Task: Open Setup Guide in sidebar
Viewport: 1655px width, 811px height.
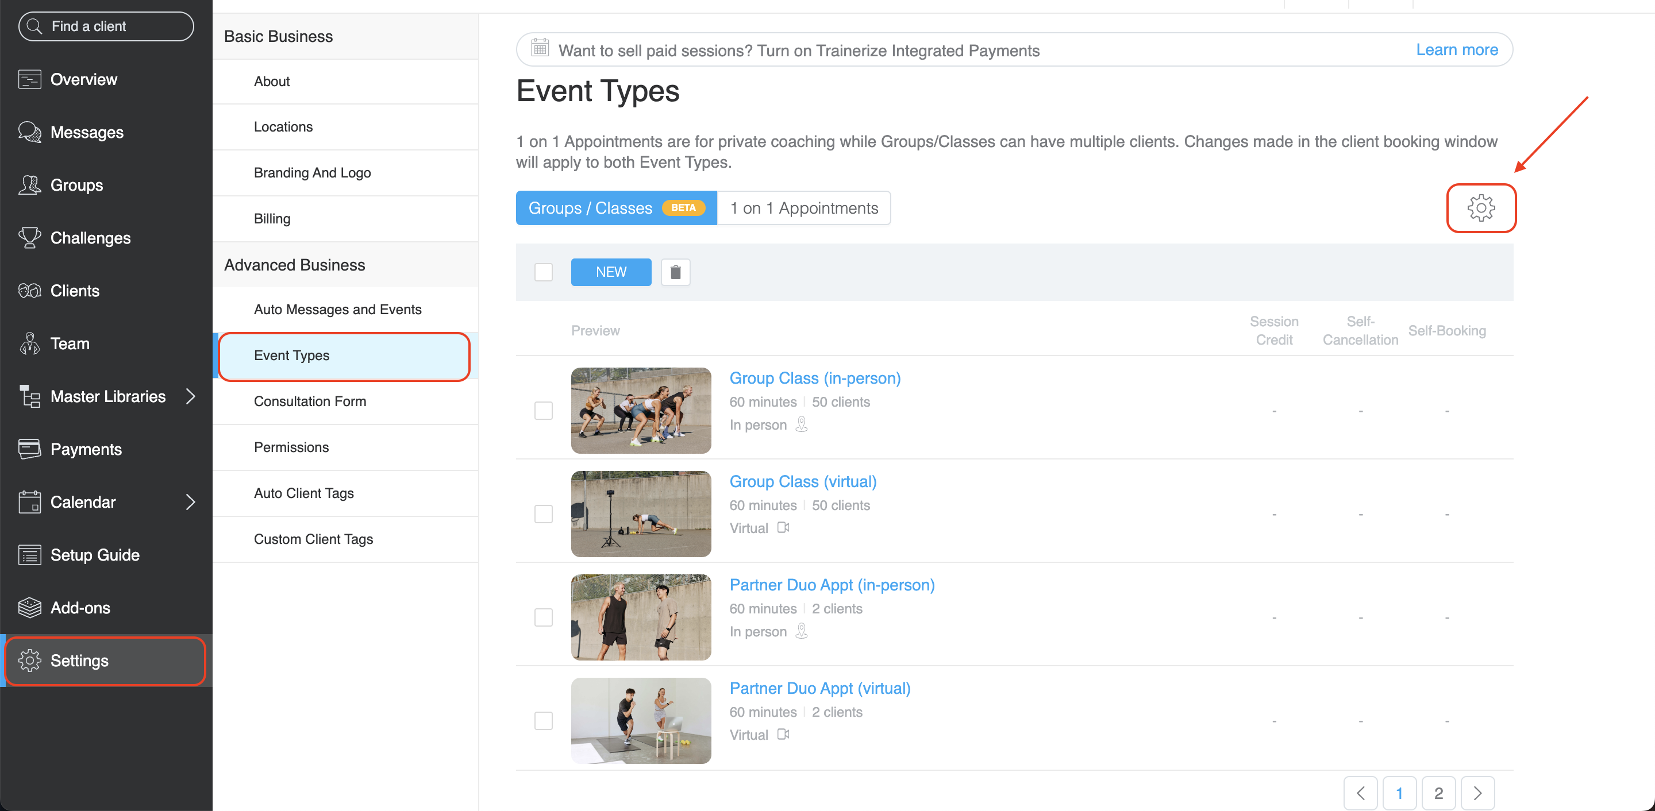Action: (x=94, y=555)
